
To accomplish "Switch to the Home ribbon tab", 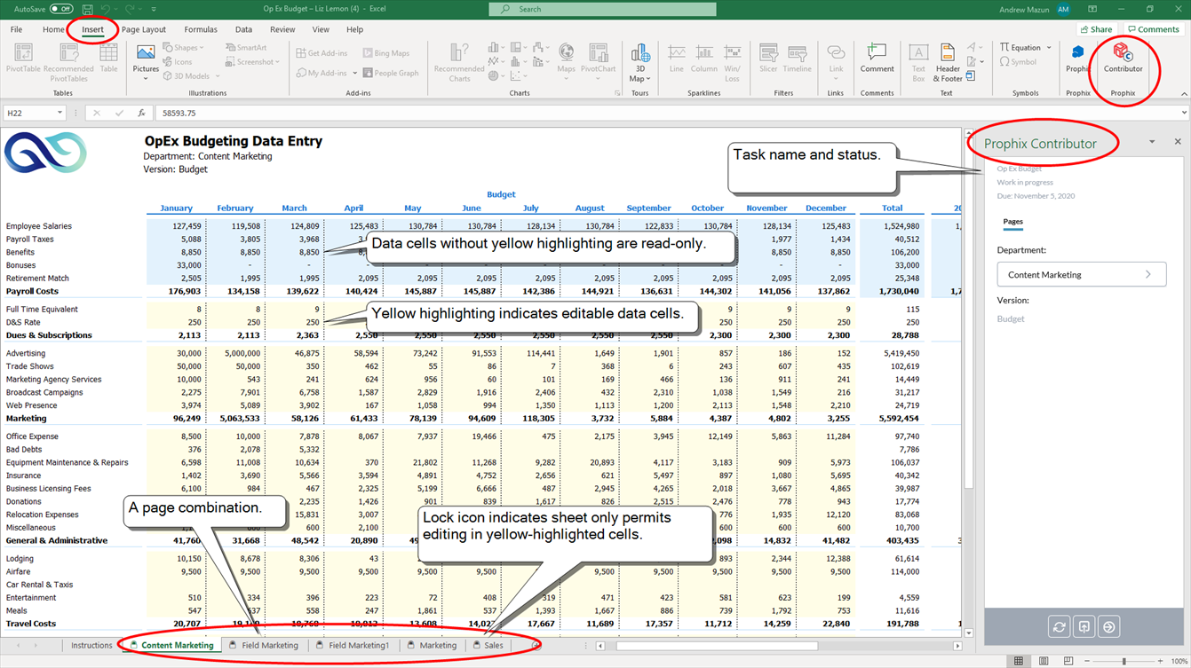I will [53, 29].
